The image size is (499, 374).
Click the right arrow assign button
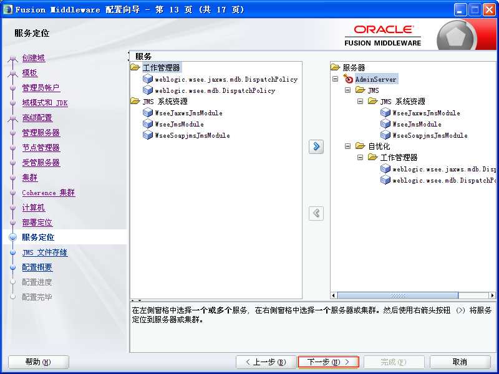tap(316, 146)
